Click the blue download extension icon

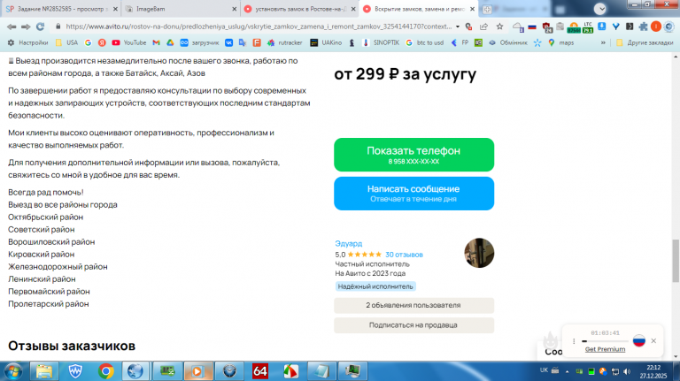(x=602, y=27)
